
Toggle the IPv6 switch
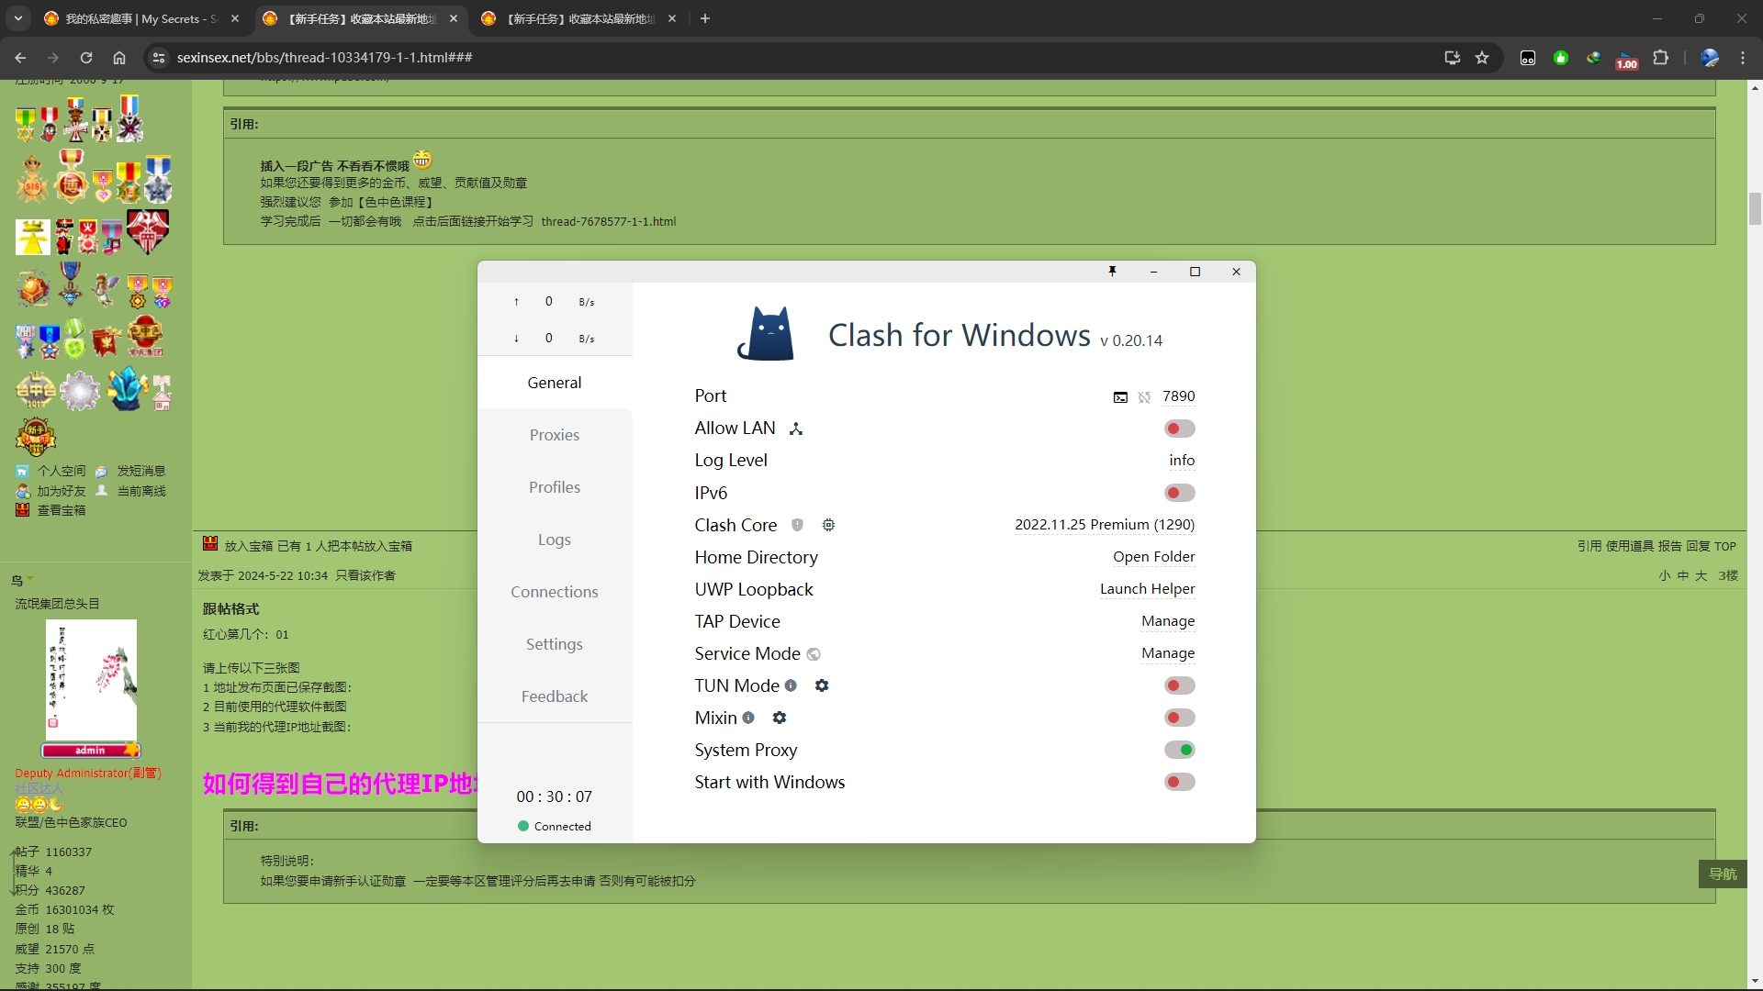click(1180, 493)
